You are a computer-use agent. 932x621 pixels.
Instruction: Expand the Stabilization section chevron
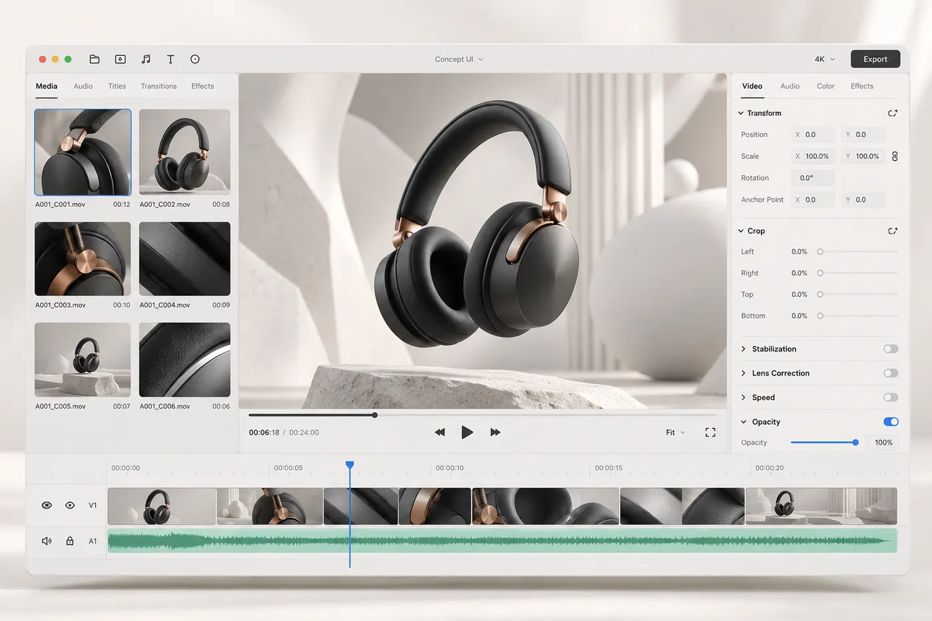(744, 349)
